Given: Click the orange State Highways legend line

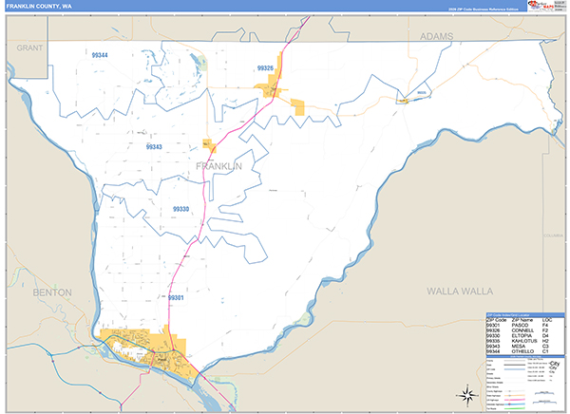Looking at the screenshot, I should tap(514, 395).
